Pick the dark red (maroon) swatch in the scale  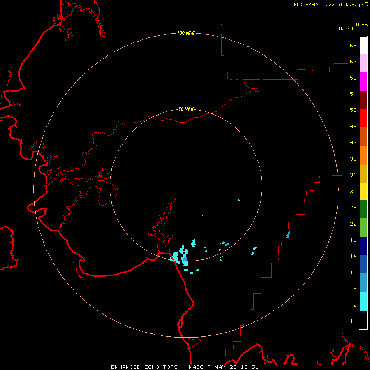(363, 100)
